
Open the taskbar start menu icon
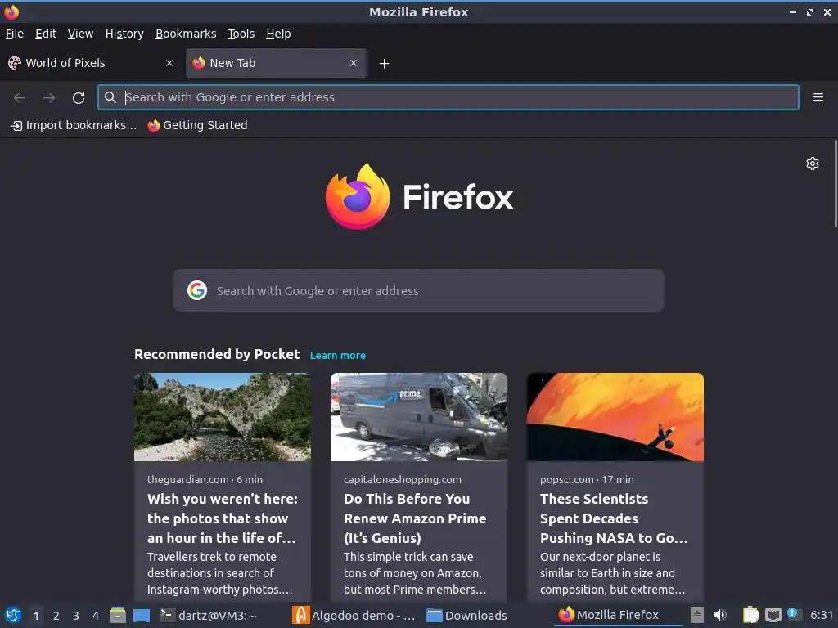pos(12,615)
